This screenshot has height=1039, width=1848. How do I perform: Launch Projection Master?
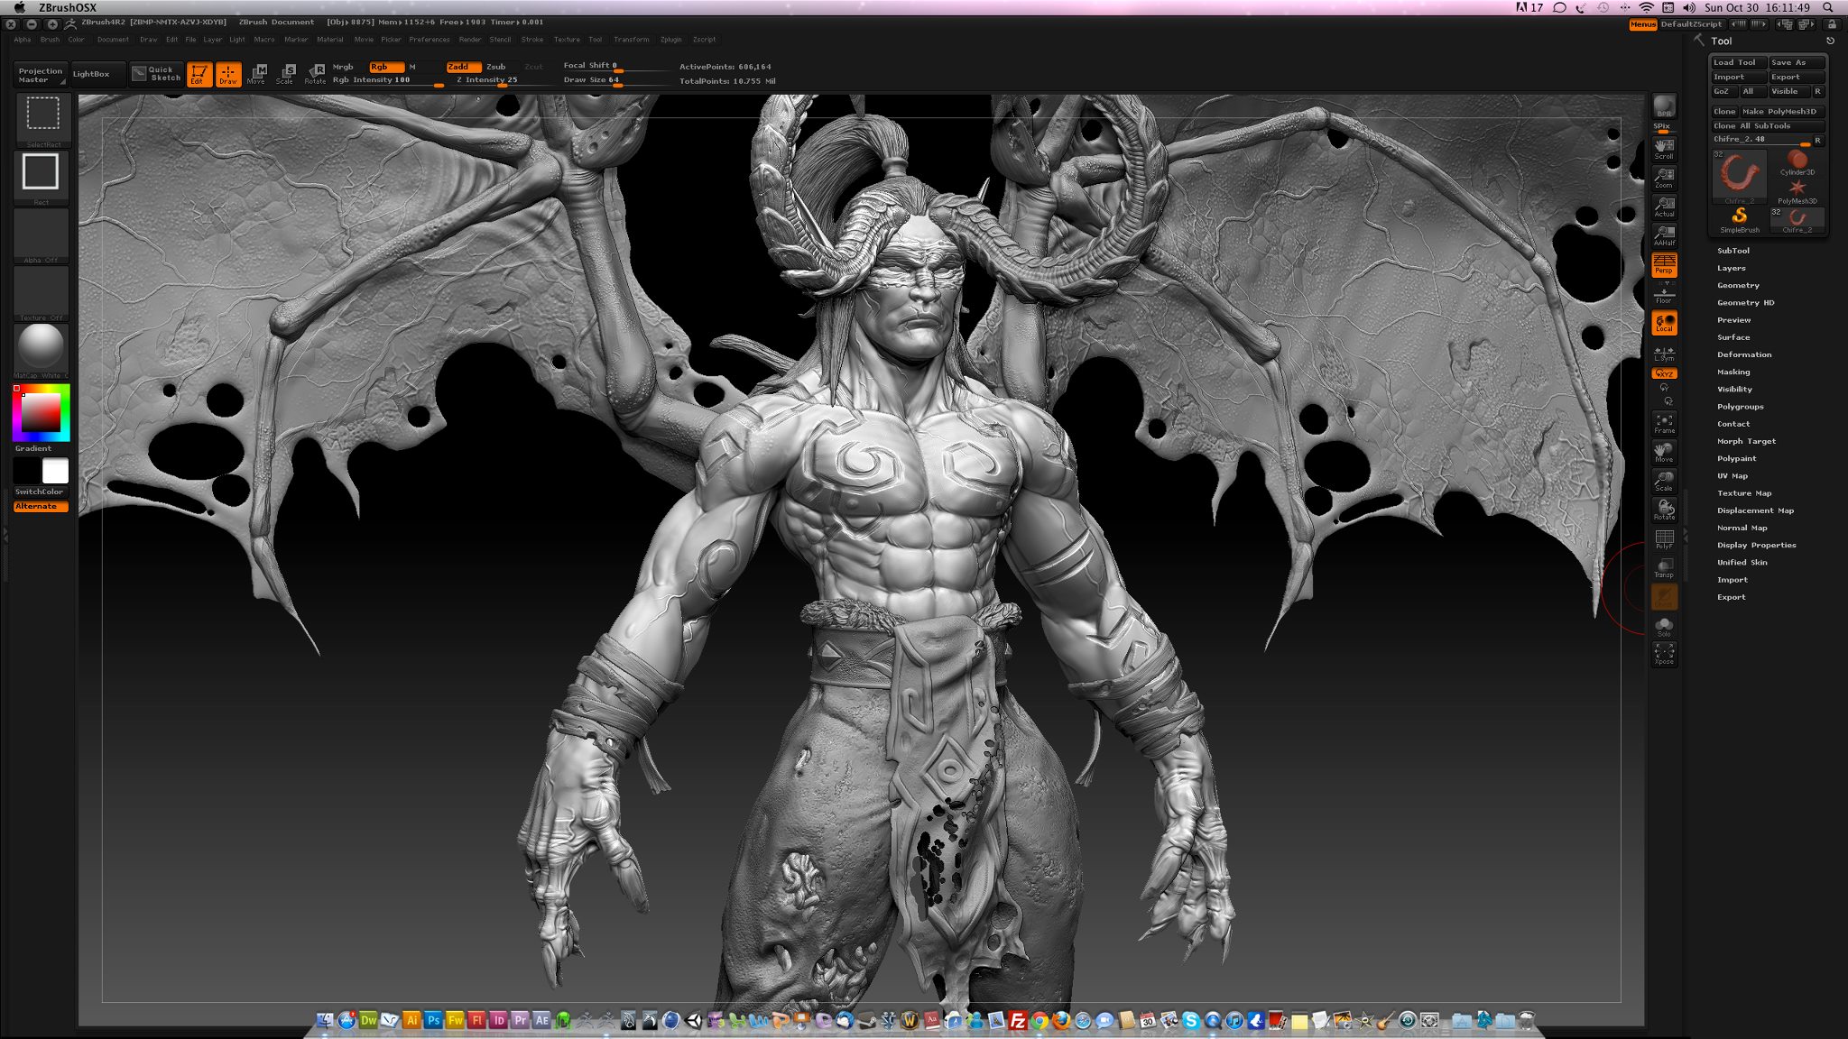[x=41, y=75]
